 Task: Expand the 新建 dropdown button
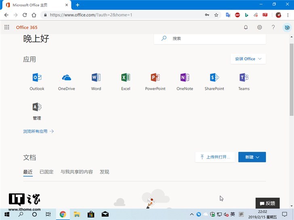(252, 157)
